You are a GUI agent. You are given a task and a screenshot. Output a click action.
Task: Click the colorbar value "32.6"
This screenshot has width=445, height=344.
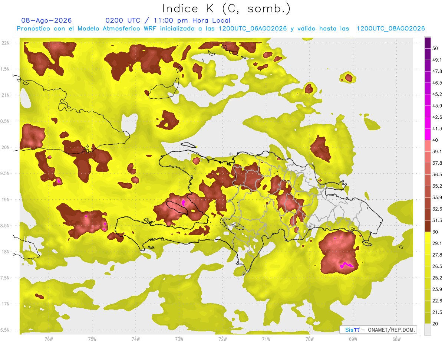[437, 209]
